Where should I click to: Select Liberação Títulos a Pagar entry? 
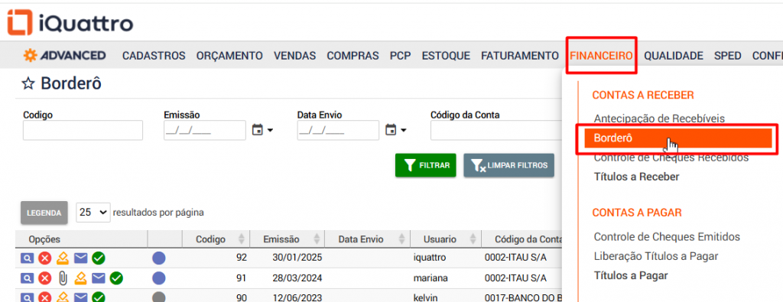[x=655, y=256]
